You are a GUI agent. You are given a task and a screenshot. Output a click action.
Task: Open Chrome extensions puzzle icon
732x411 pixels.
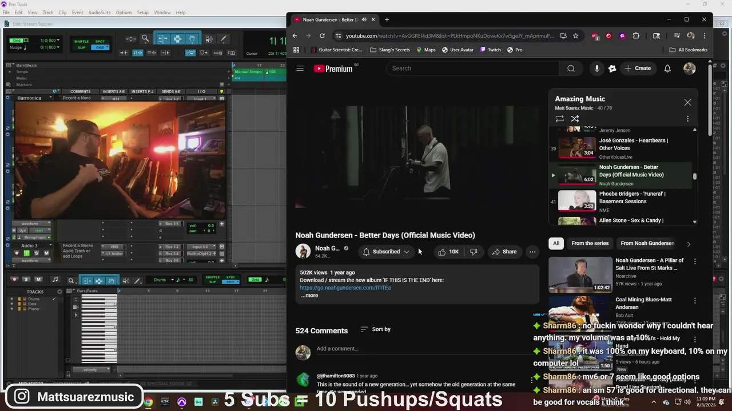636,35
